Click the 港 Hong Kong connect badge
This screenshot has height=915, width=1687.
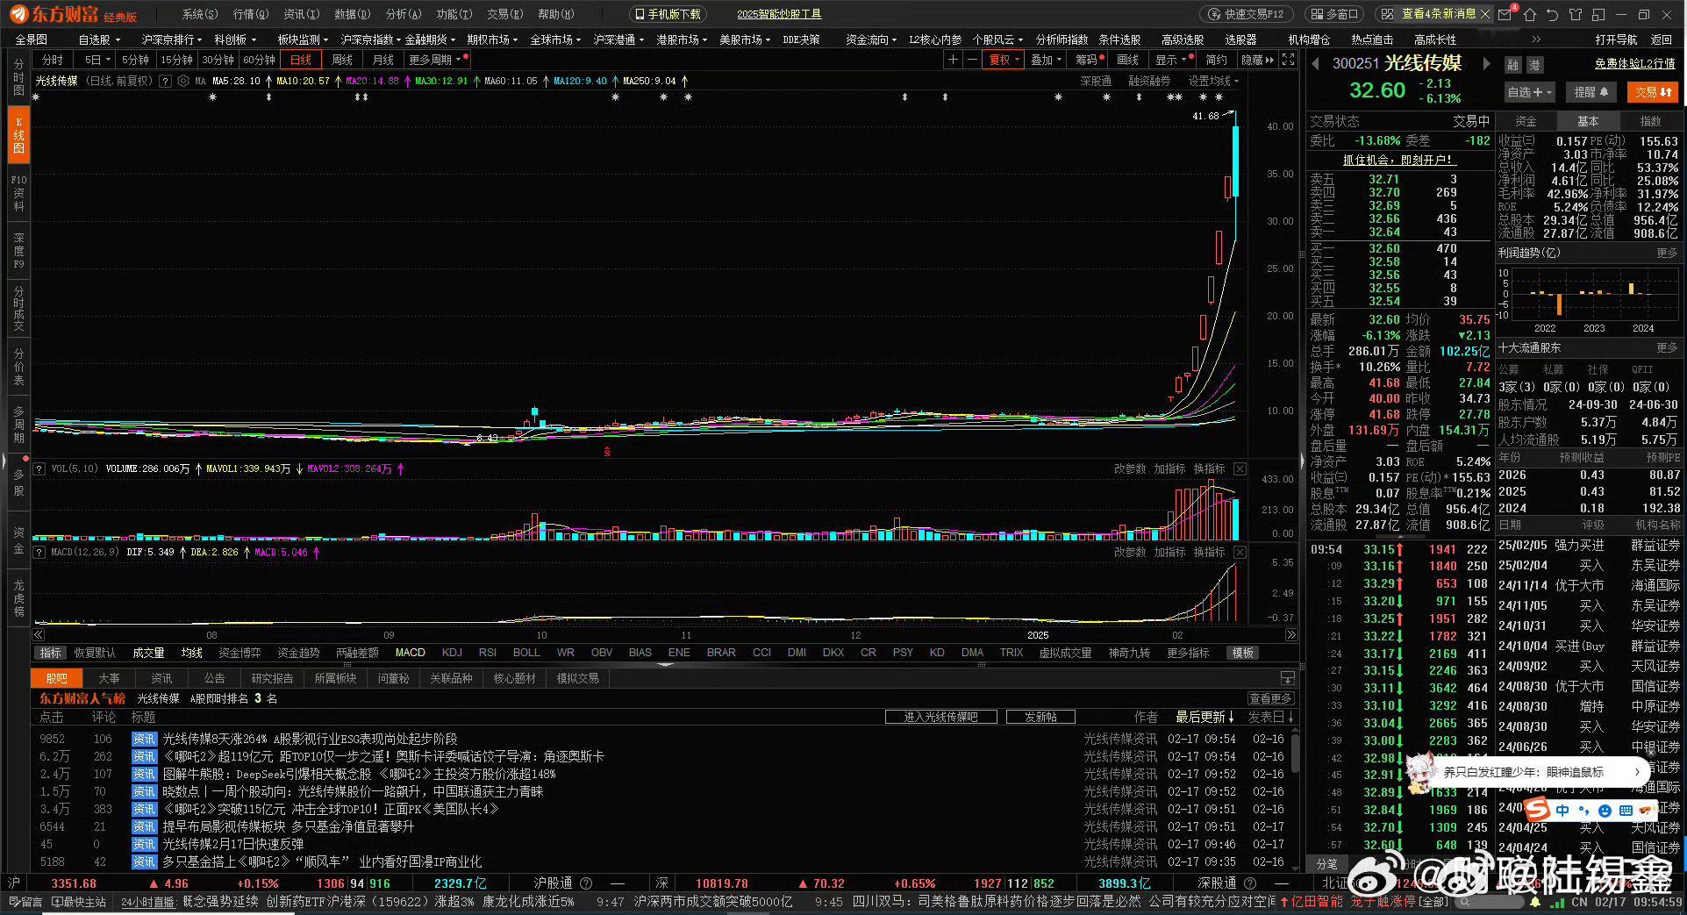(x=1534, y=65)
